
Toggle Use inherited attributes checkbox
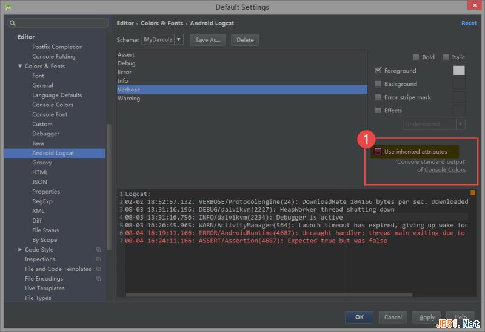click(378, 152)
